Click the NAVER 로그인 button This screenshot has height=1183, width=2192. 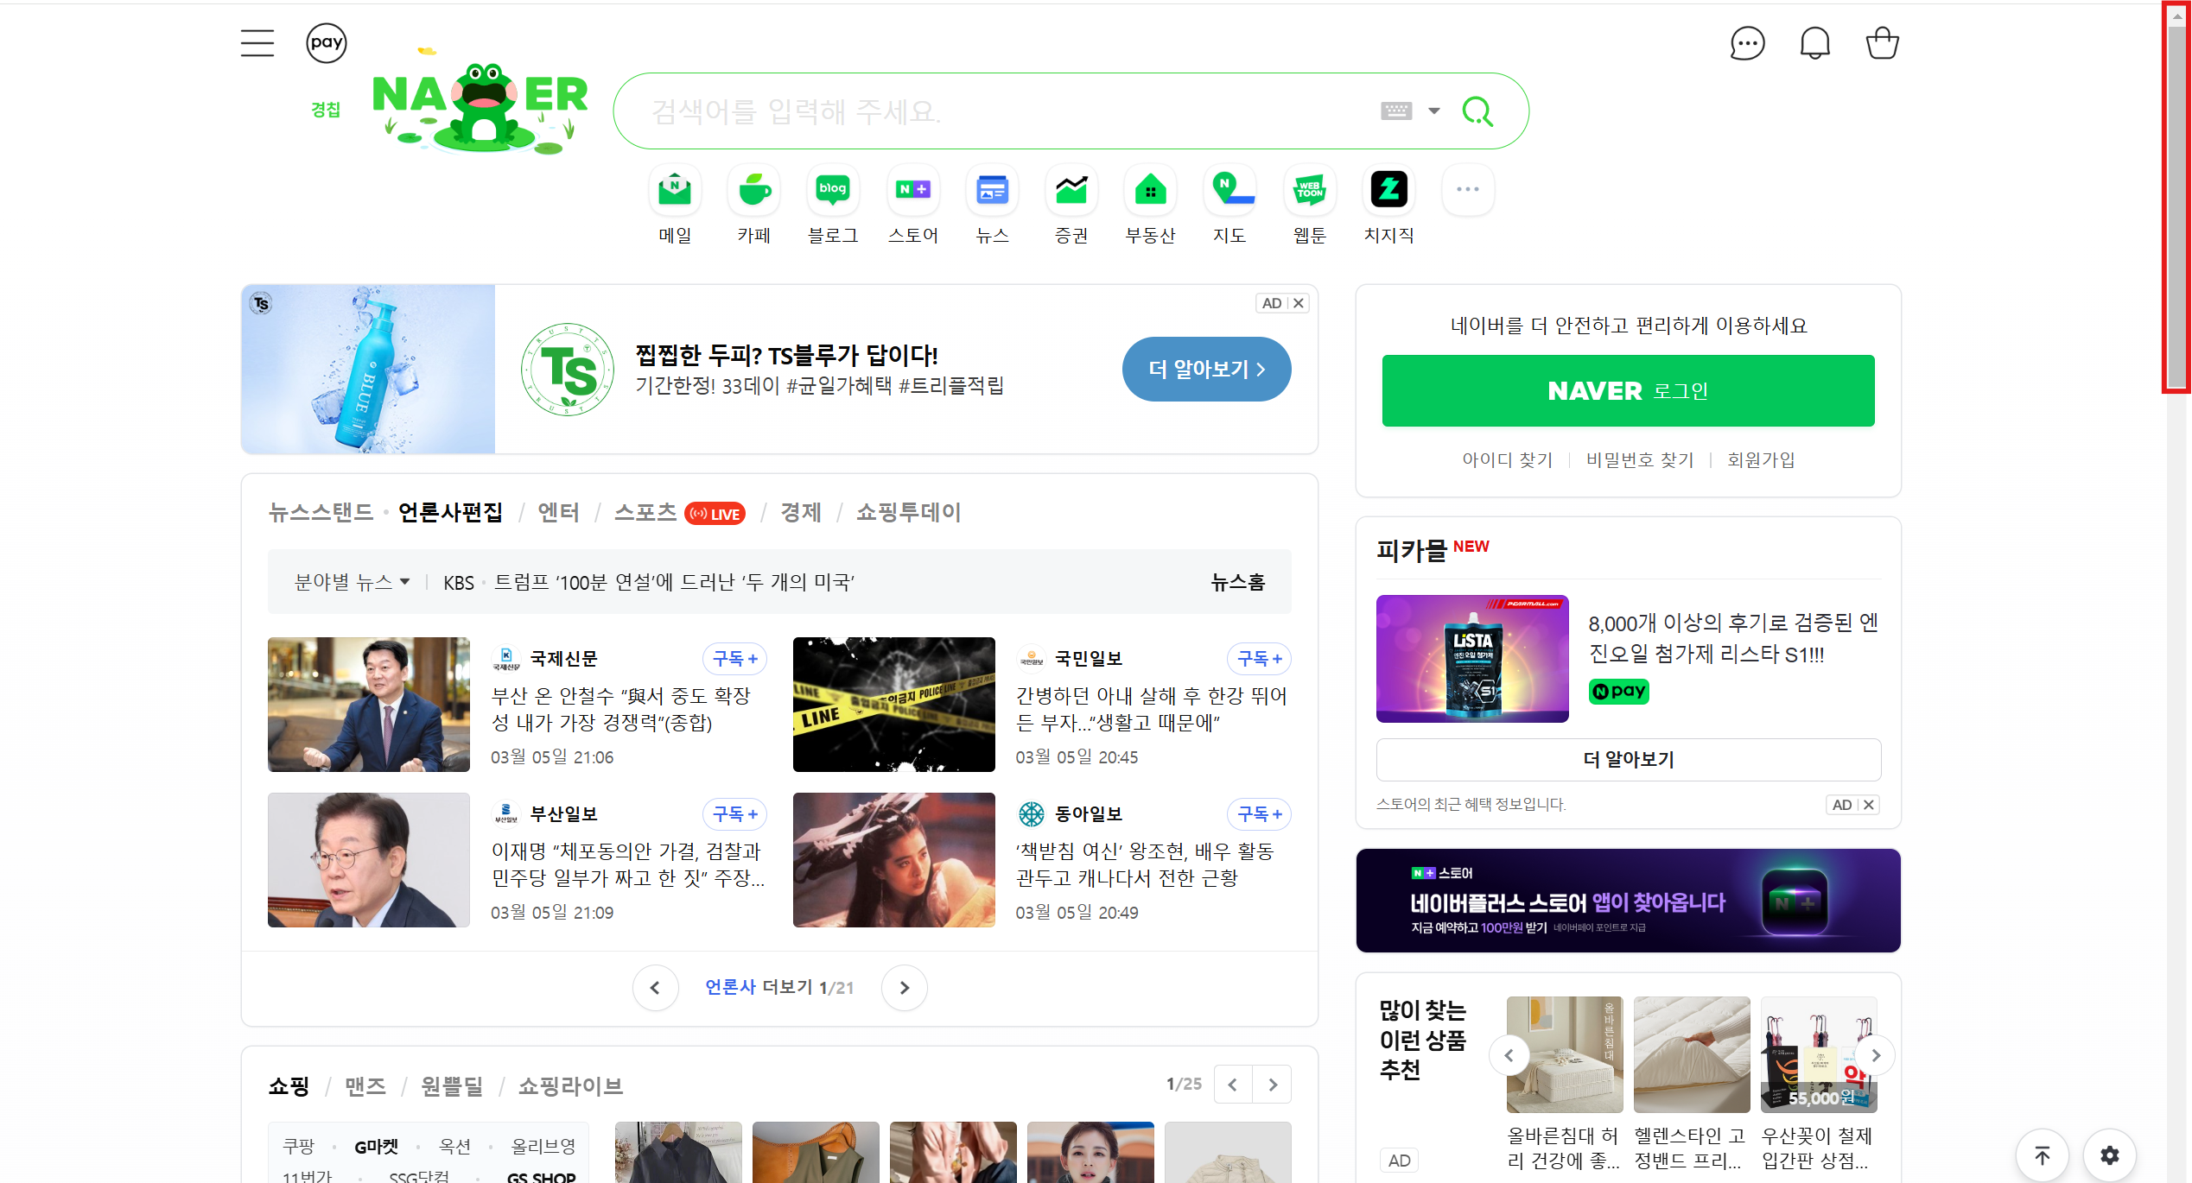click(x=1628, y=390)
